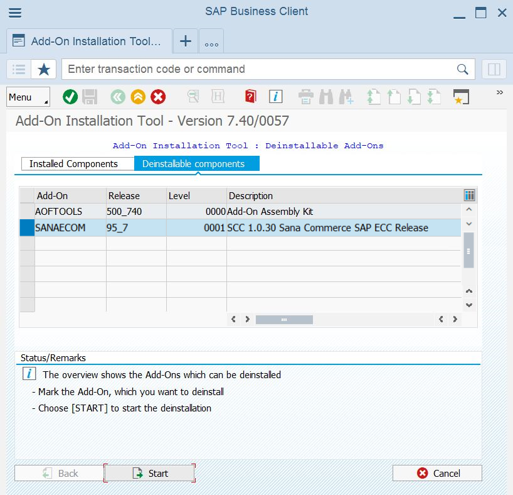The height and width of the screenshot is (495, 513).
Task: Click SCC 1.0.30 Sana Commerce description cell
Action: click(x=344, y=227)
